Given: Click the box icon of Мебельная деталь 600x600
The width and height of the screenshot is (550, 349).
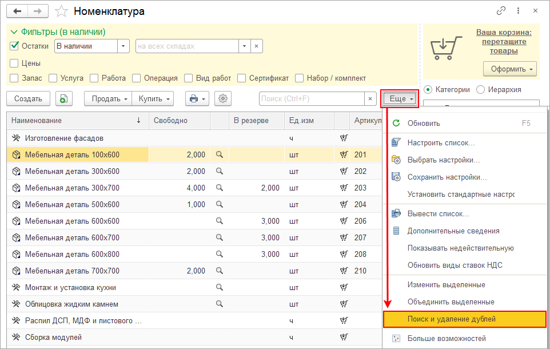Looking at the screenshot, I should [x=16, y=221].
